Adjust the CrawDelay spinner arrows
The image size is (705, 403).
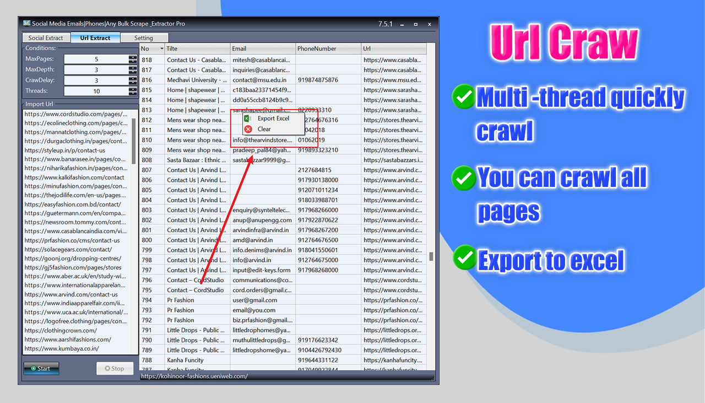(133, 80)
